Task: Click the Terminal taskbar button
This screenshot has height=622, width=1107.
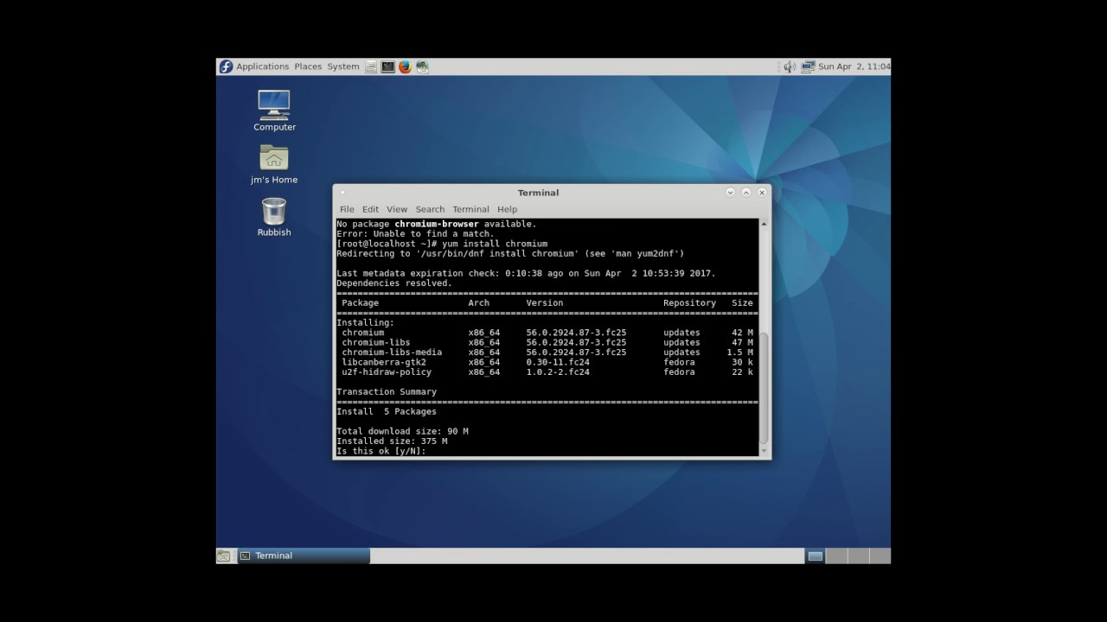Action: coord(303,555)
